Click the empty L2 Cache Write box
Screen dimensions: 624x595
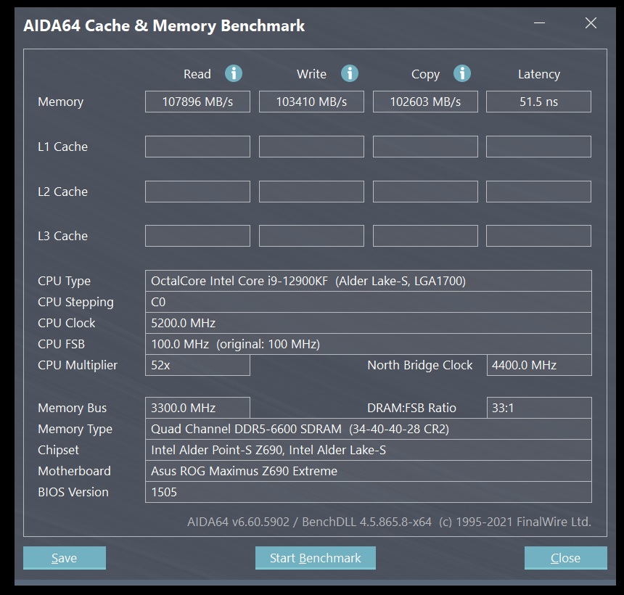coord(311,192)
